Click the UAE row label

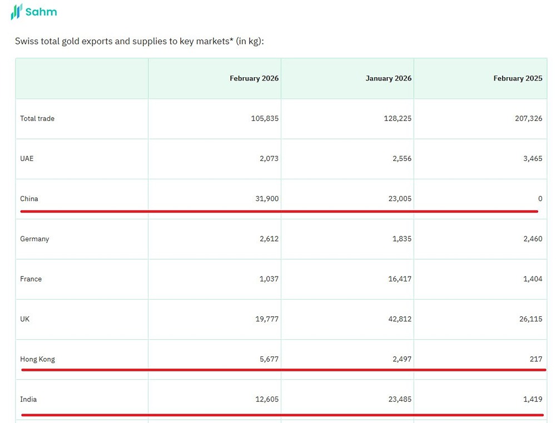coord(27,158)
